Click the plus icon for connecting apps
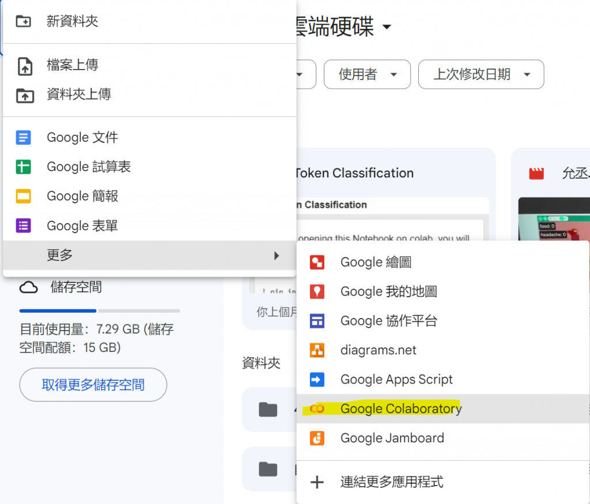Screen dimensions: 590x504 317,482
